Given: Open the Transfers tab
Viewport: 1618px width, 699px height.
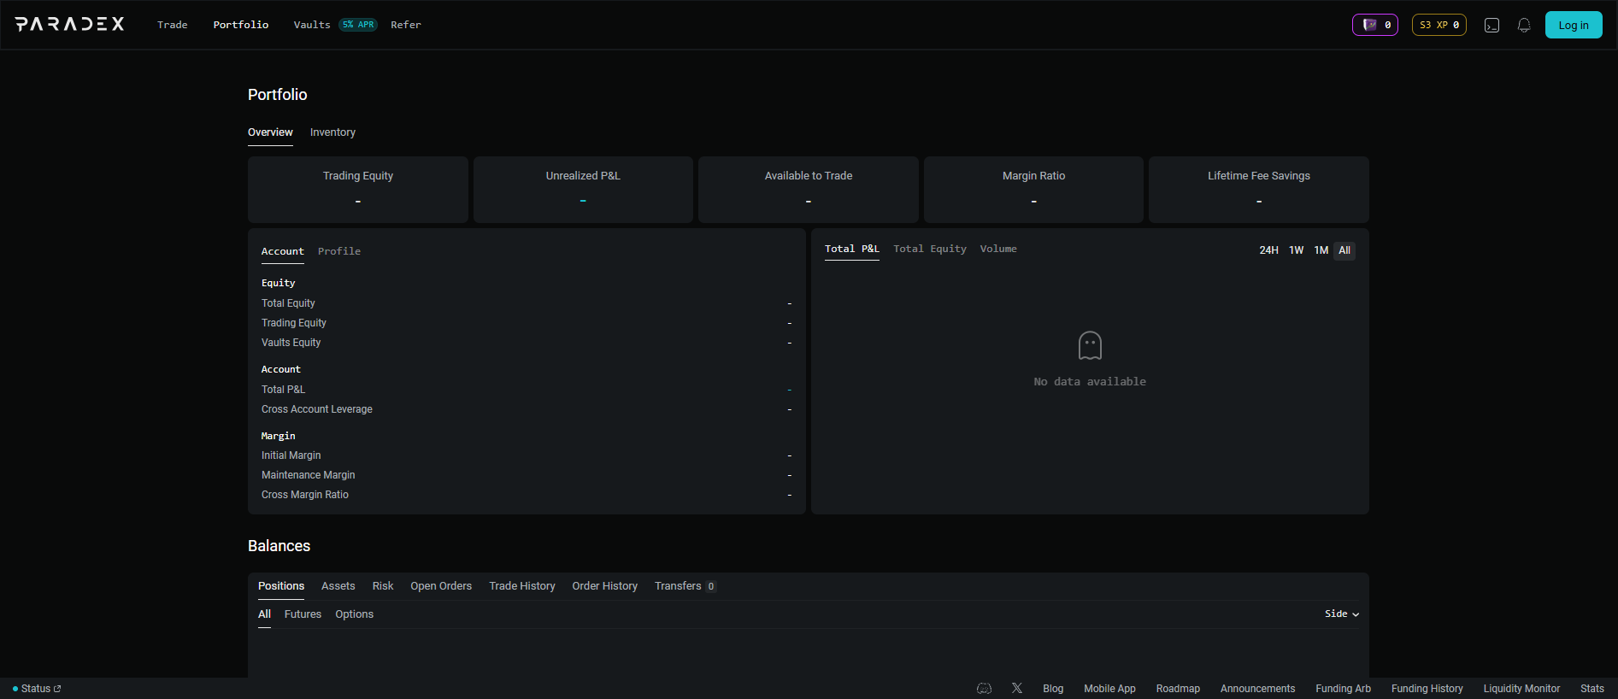Looking at the screenshot, I should pos(685,586).
